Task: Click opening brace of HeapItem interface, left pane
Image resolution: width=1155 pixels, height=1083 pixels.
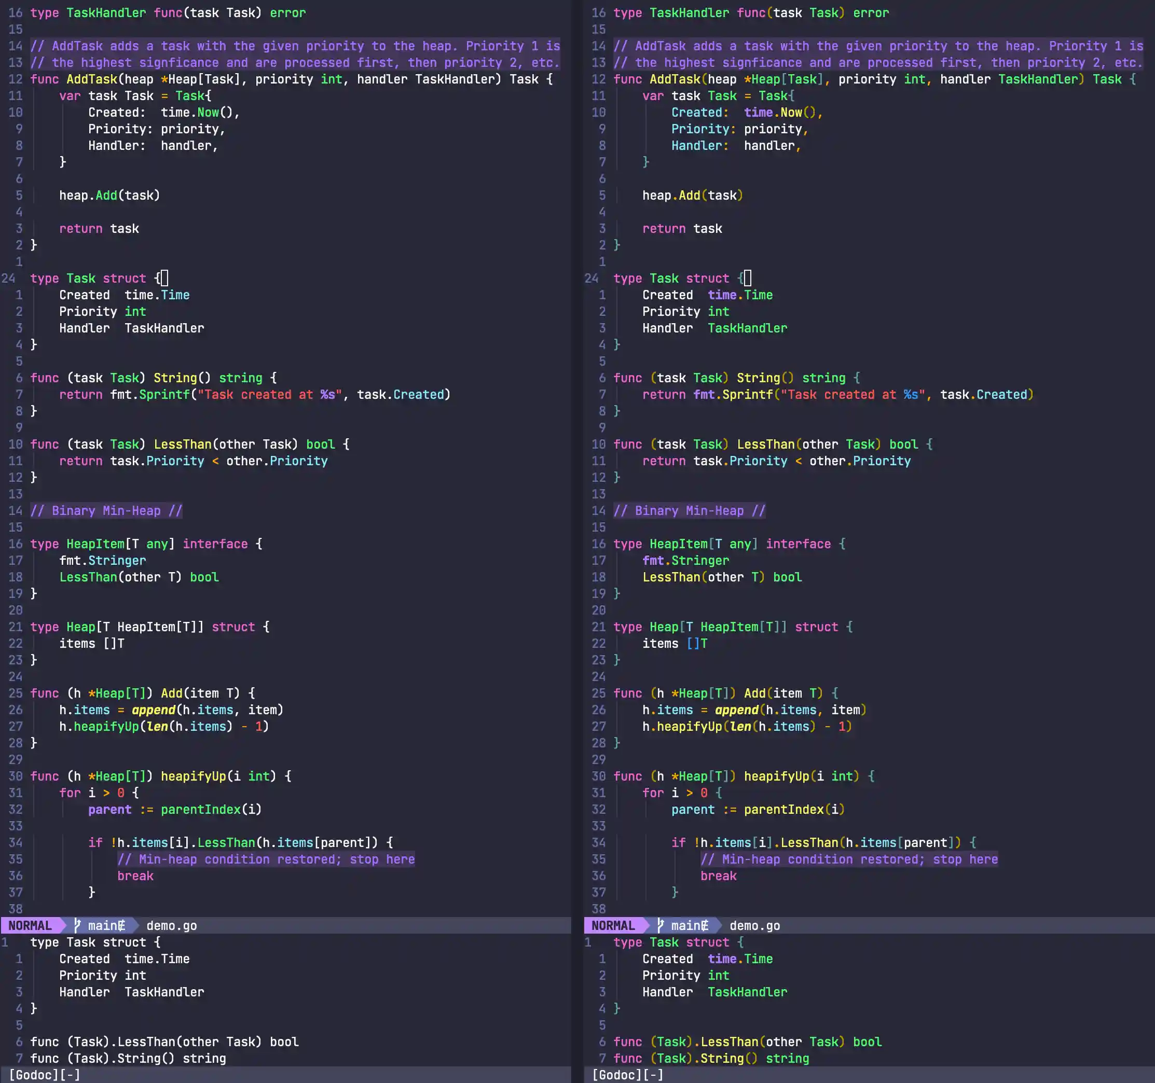Action: click(259, 544)
